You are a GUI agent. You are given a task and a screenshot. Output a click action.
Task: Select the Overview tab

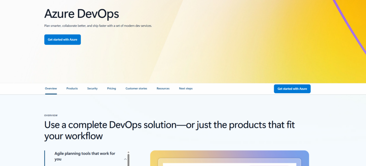point(51,88)
